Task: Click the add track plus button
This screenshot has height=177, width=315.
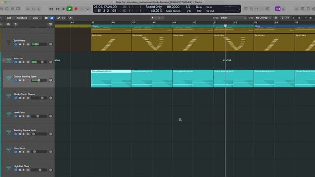Action: coord(1,24)
